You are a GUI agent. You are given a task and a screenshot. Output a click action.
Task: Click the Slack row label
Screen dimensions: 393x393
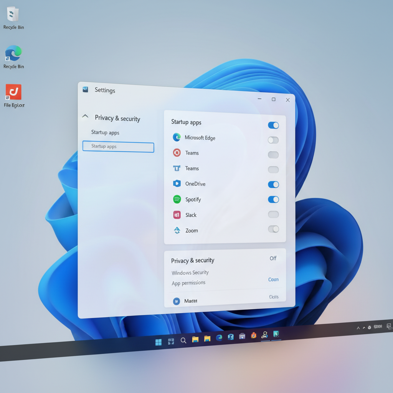tap(191, 215)
